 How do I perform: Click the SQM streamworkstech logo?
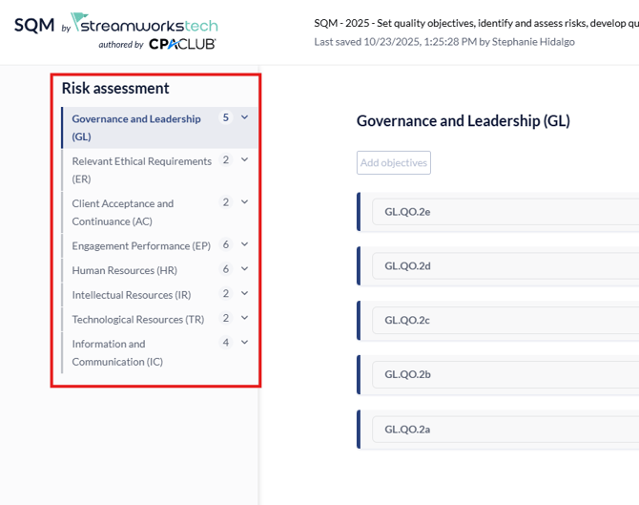114,25
